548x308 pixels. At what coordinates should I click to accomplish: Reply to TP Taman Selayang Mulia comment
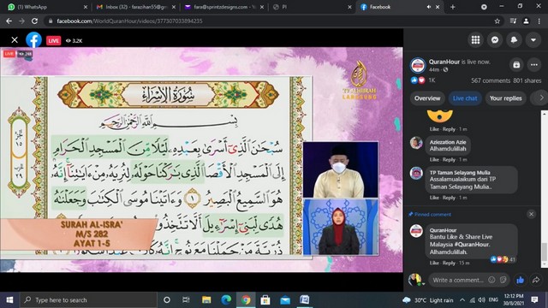[449, 198]
